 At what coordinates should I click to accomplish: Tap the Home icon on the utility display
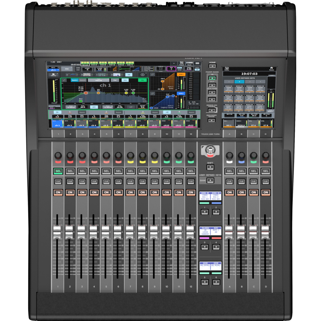(271, 68)
